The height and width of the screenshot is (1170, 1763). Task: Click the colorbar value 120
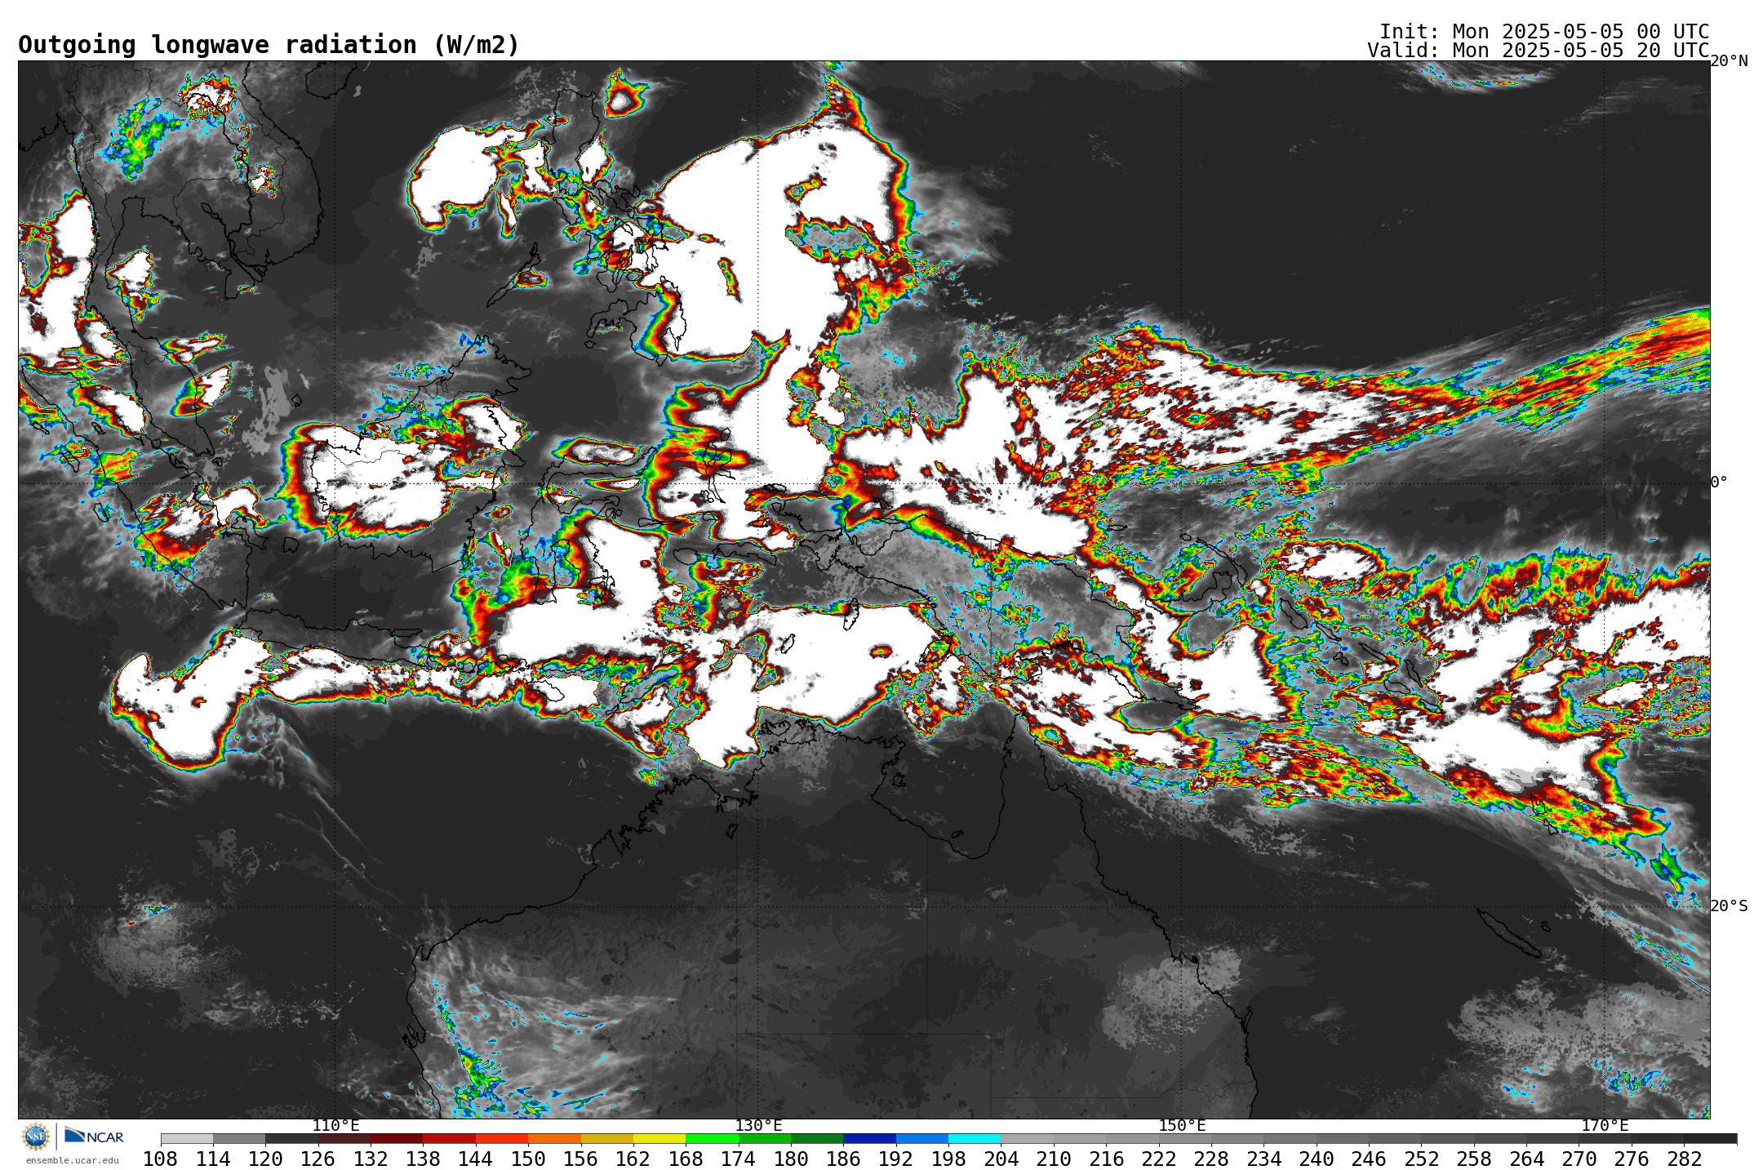point(265,1159)
